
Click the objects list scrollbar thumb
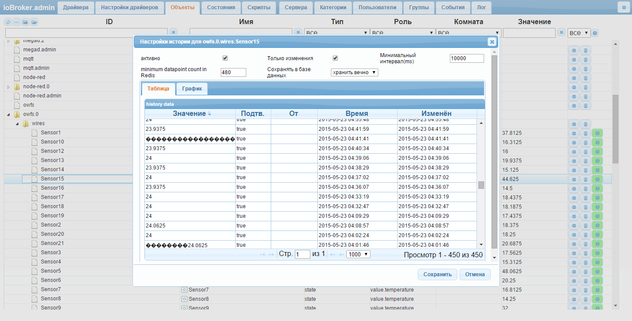point(615,129)
